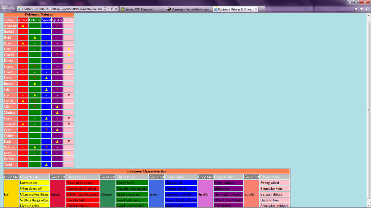Screen dimensions: 371x208
Task: Click the 'Quirky' nature row label
Action: [x=10, y=136]
